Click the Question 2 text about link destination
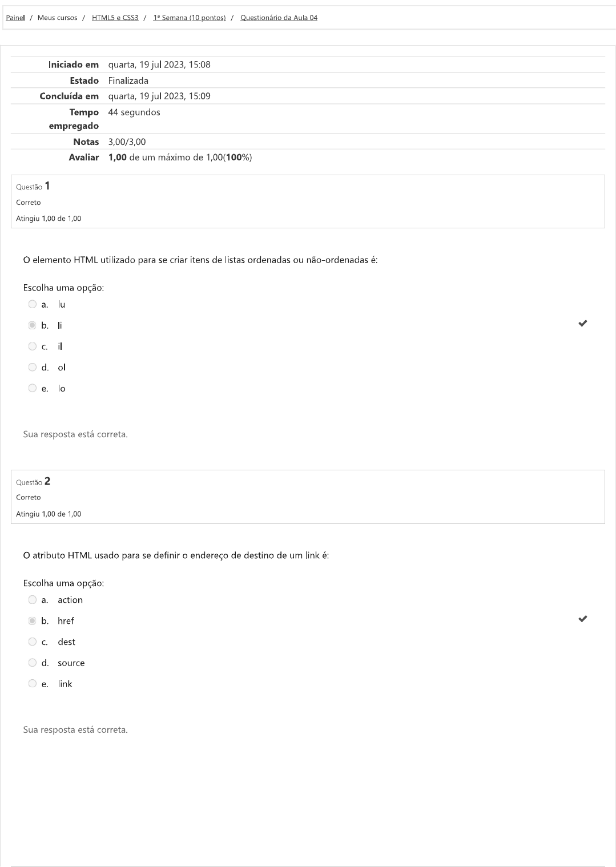Screen dimensions: 616x867 176,555
